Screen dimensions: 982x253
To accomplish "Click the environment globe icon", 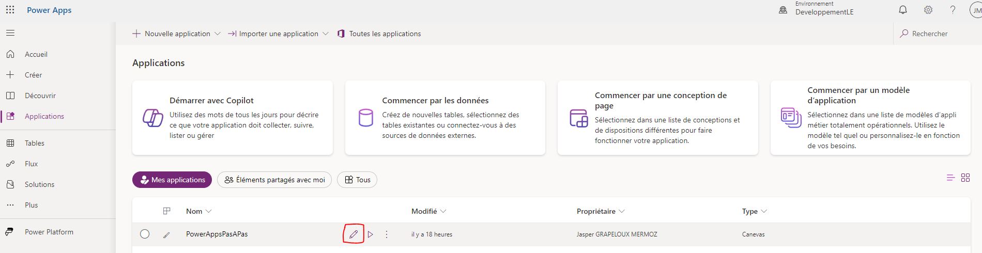I will tap(783, 10).
